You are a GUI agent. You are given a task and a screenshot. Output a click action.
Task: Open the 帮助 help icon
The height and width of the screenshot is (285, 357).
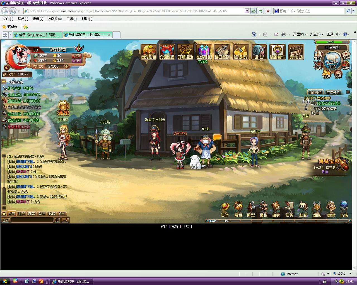[346, 66]
